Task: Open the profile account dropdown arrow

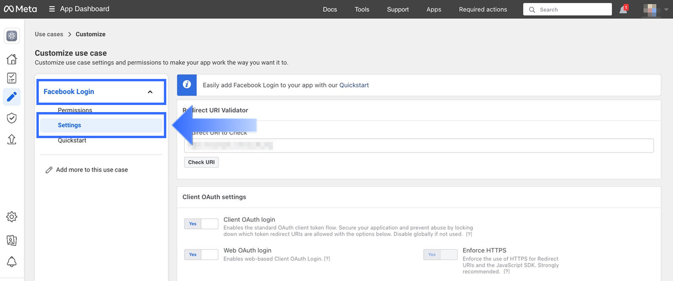Action: click(666, 9)
